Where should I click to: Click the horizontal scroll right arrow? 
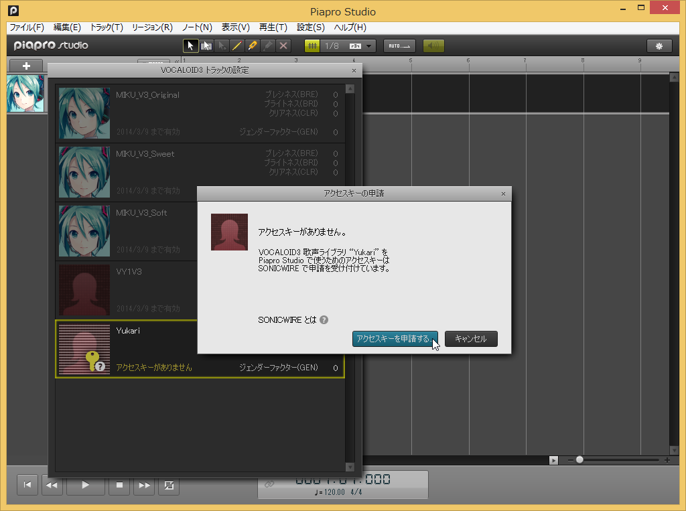[x=553, y=460]
